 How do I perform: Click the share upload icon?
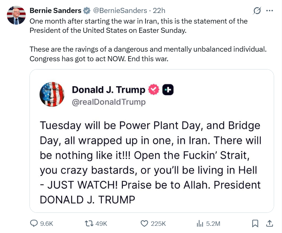[x=269, y=223]
